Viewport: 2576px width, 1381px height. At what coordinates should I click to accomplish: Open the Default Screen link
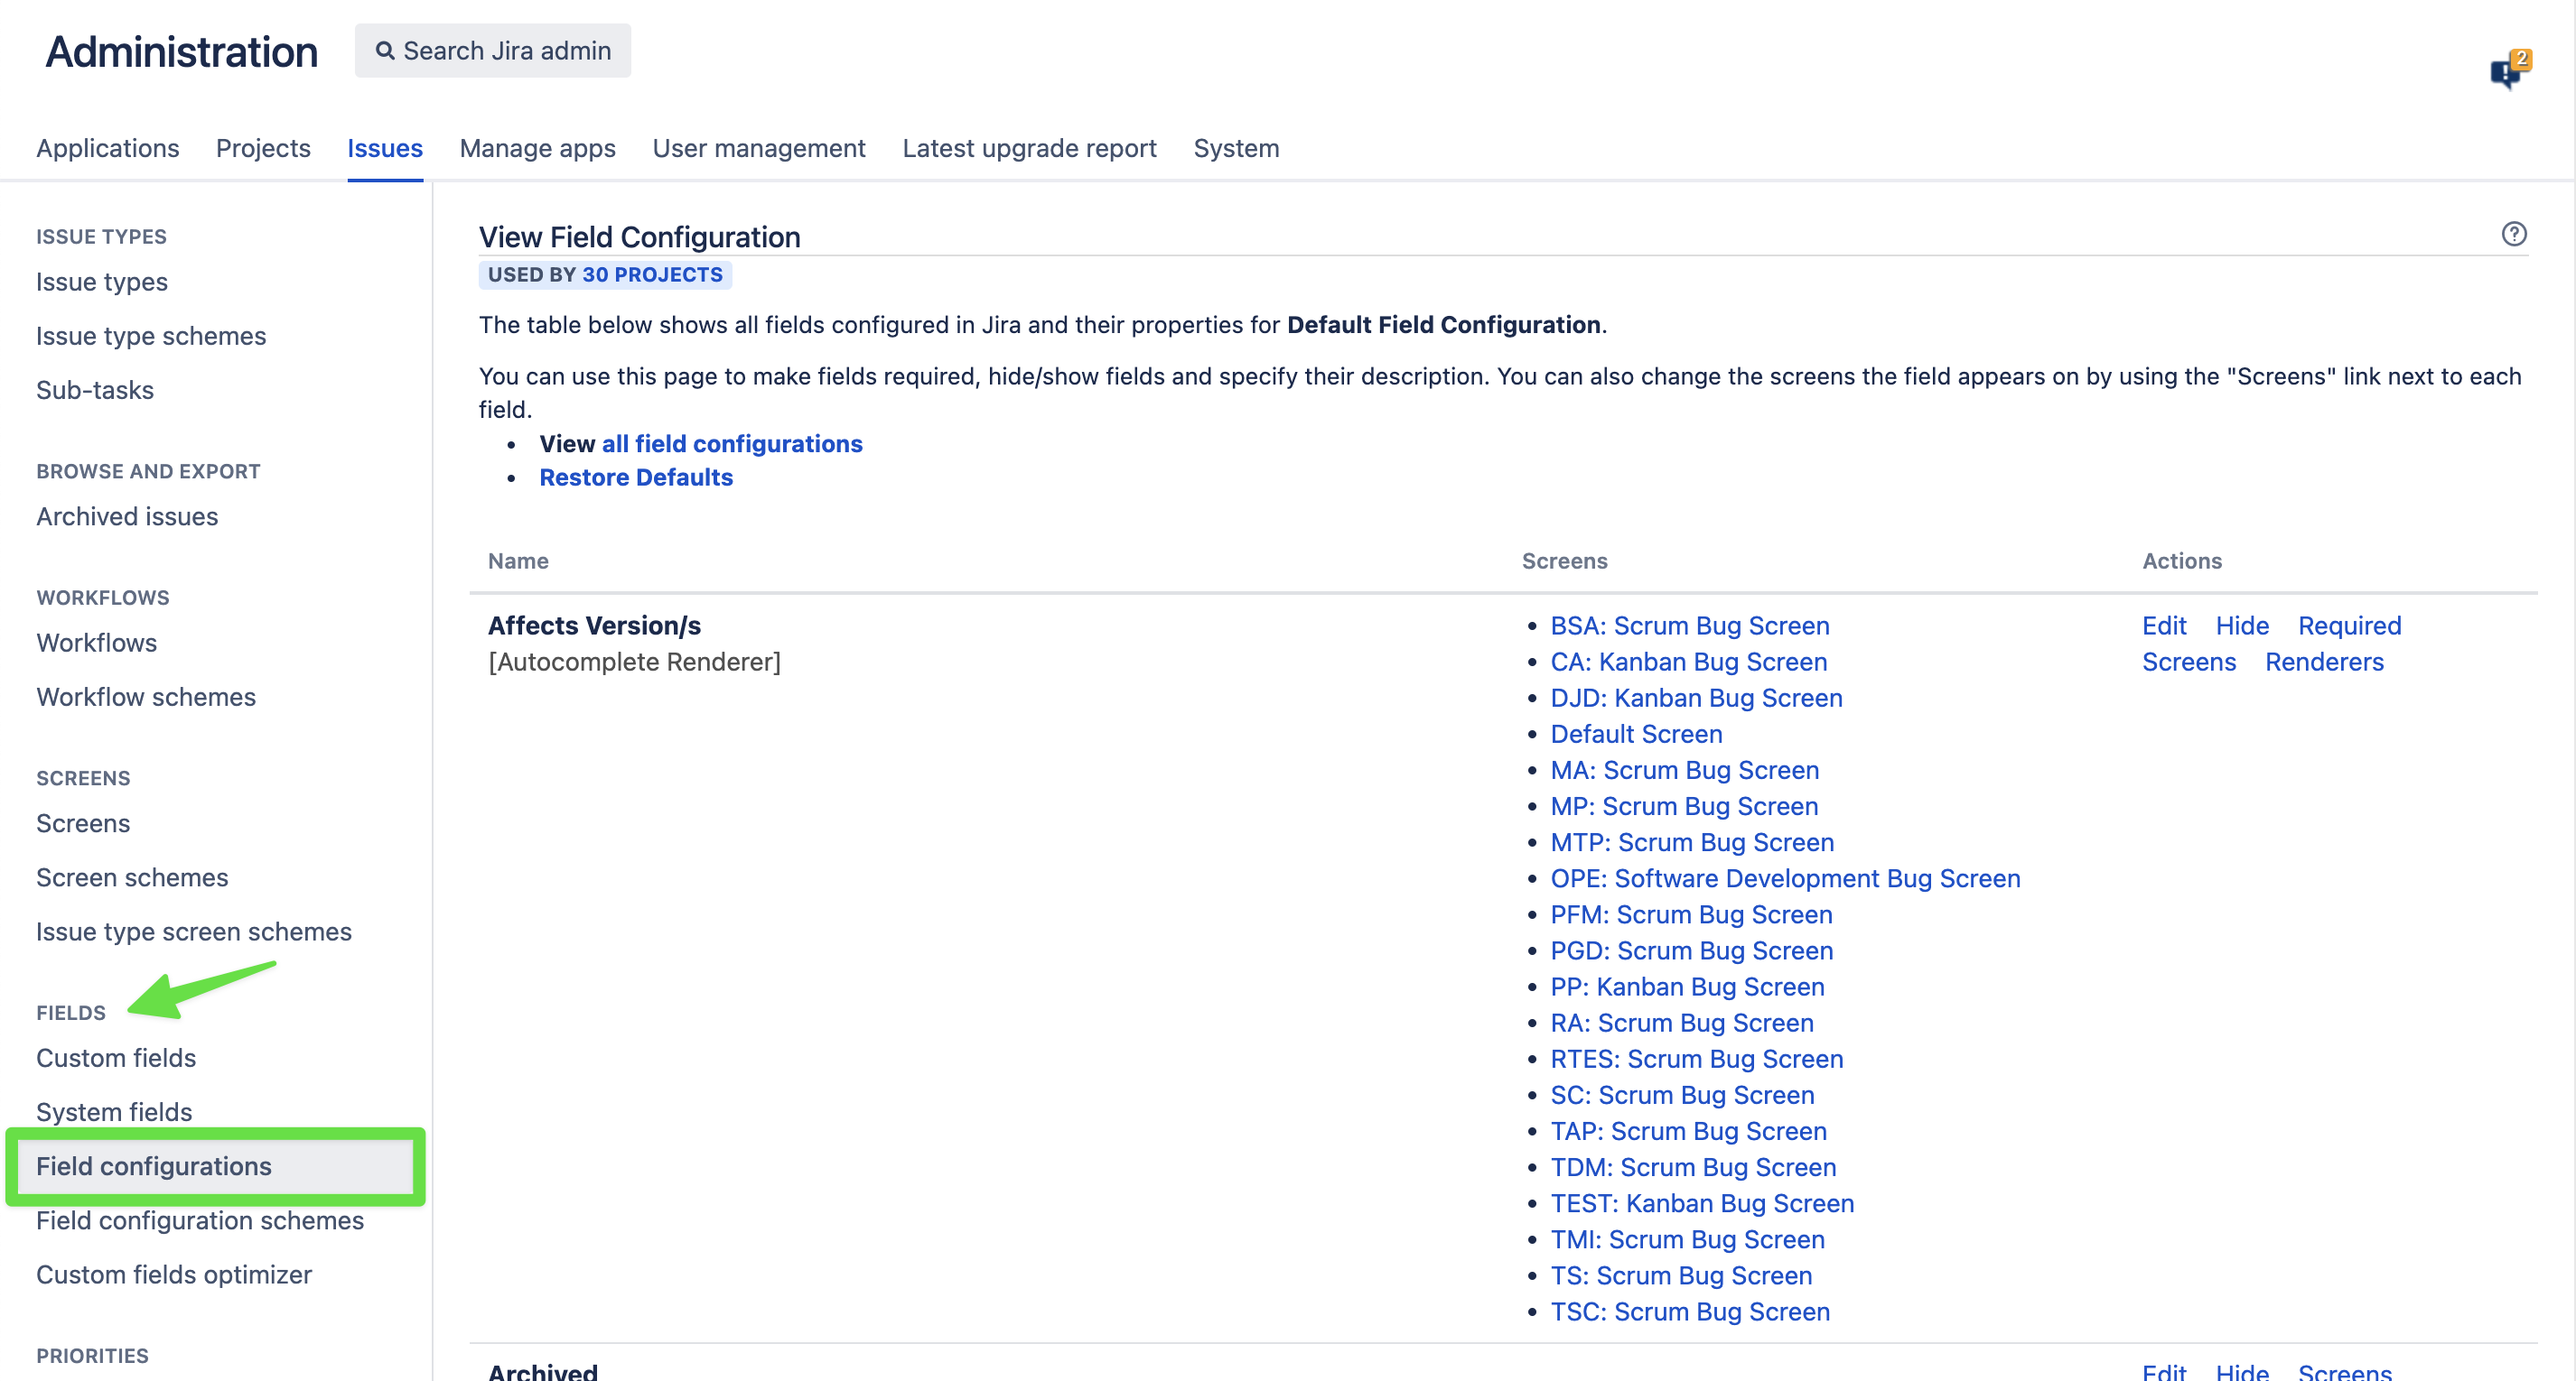[1636, 734]
